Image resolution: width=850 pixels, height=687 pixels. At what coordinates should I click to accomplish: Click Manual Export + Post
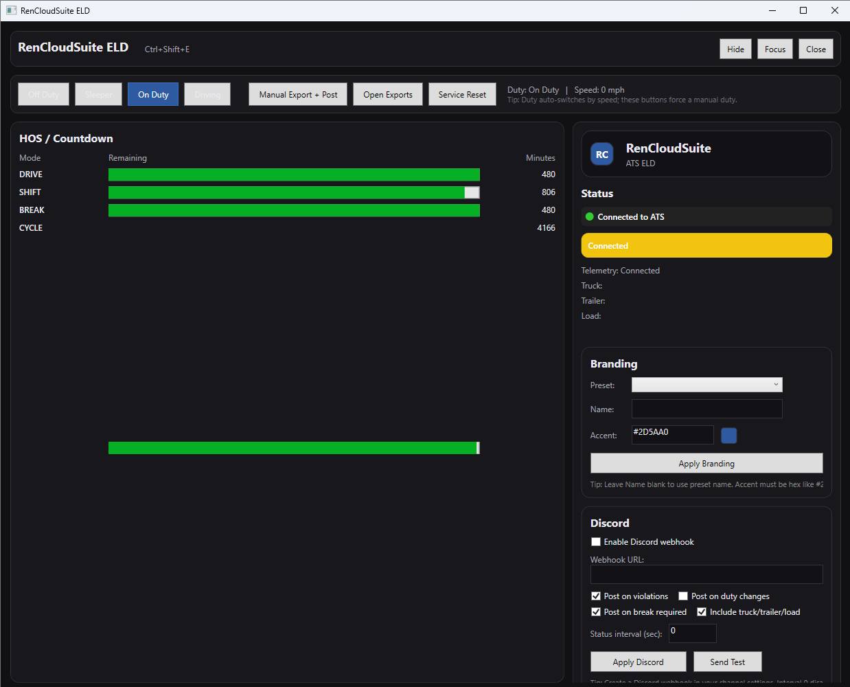298,94
